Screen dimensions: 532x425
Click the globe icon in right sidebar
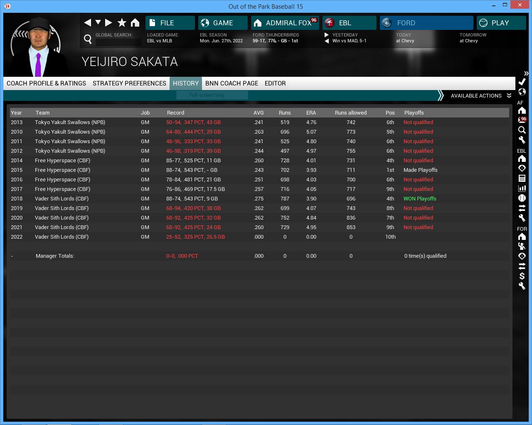(x=522, y=92)
